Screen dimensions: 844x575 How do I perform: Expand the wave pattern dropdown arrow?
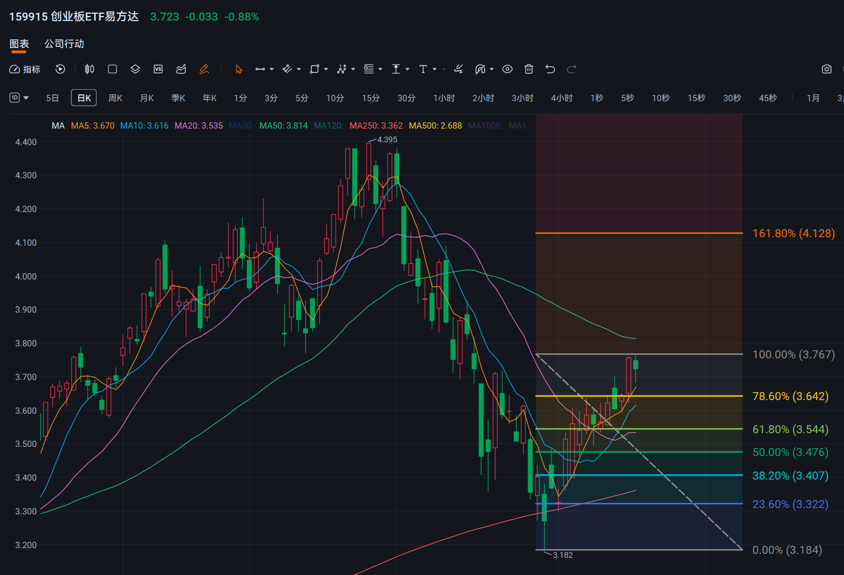pos(353,69)
